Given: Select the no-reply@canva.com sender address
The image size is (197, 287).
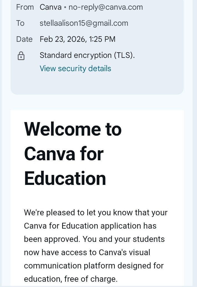Looking at the screenshot, I should (106, 7).
